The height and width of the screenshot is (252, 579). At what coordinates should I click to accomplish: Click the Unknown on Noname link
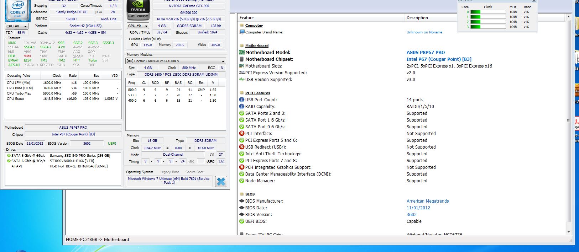[424, 32]
